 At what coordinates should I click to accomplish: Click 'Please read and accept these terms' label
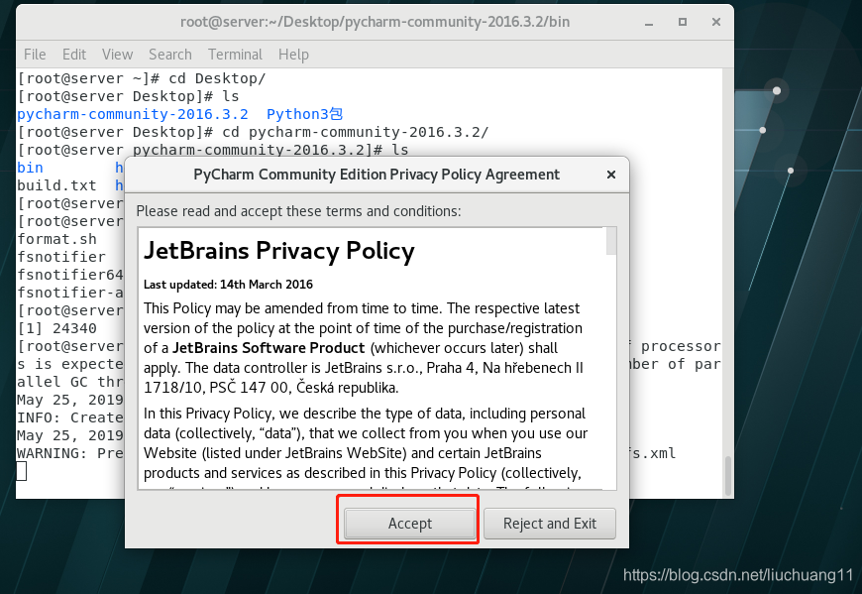click(298, 211)
